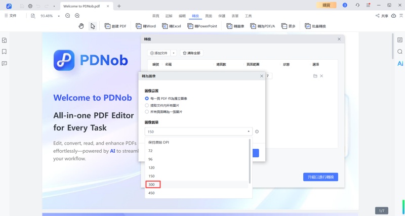Click the Add File button

[158, 53]
